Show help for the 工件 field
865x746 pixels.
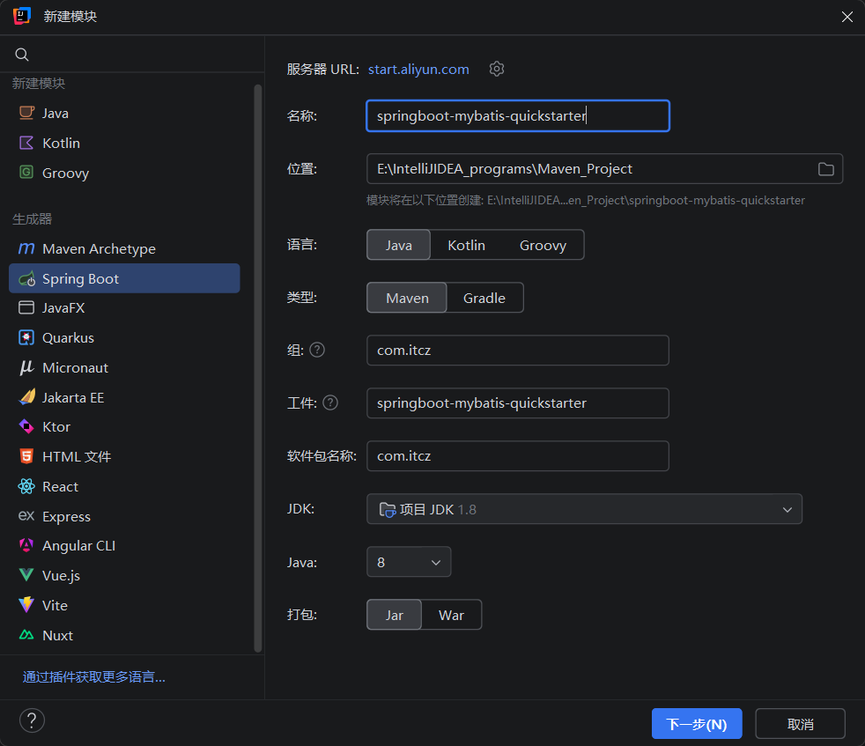pos(330,403)
